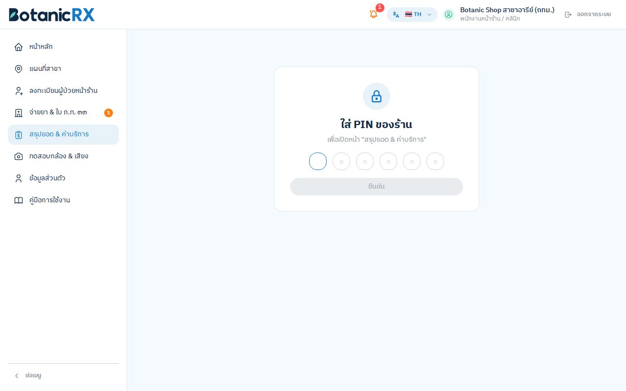The width and height of the screenshot is (626, 391).
Task: Click the logout arrow icon
Action: click(568, 15)
